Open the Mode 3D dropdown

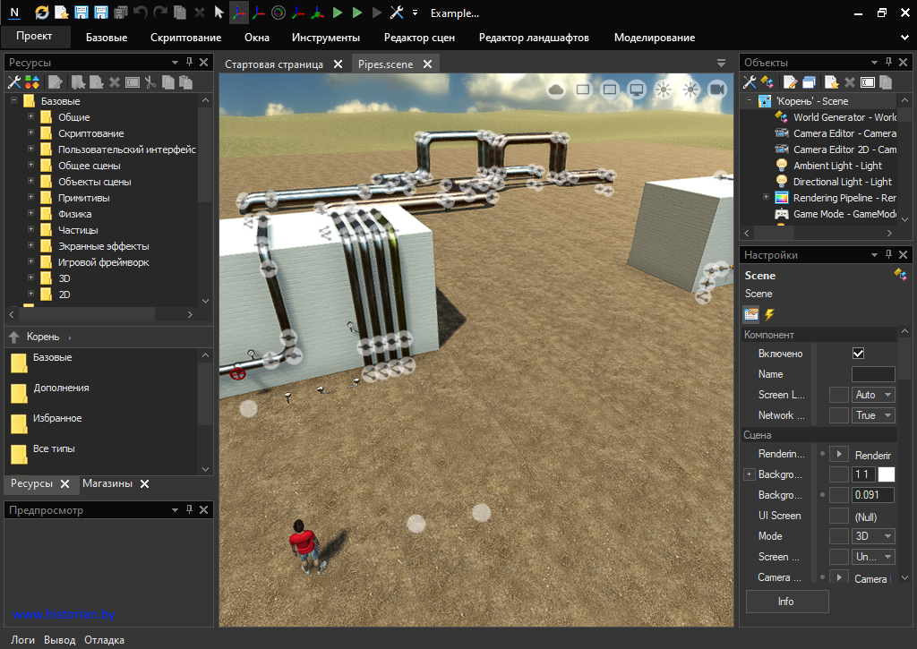point(874,536)
